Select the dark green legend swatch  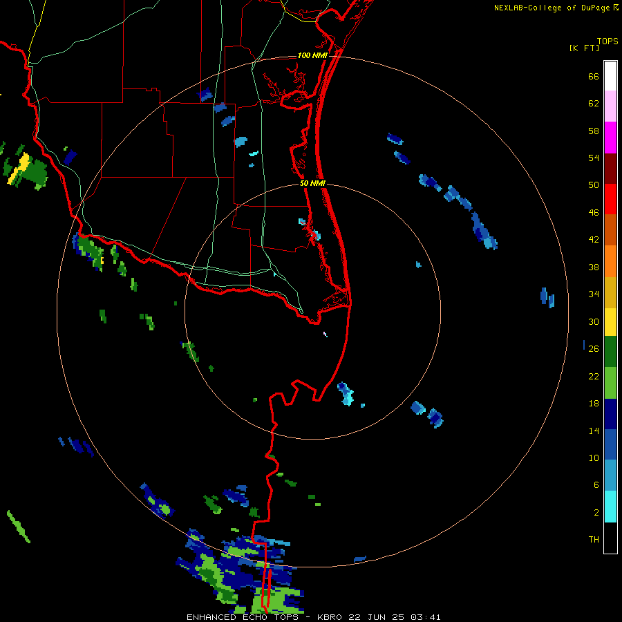pyautogui.click(x=610, y=352)
